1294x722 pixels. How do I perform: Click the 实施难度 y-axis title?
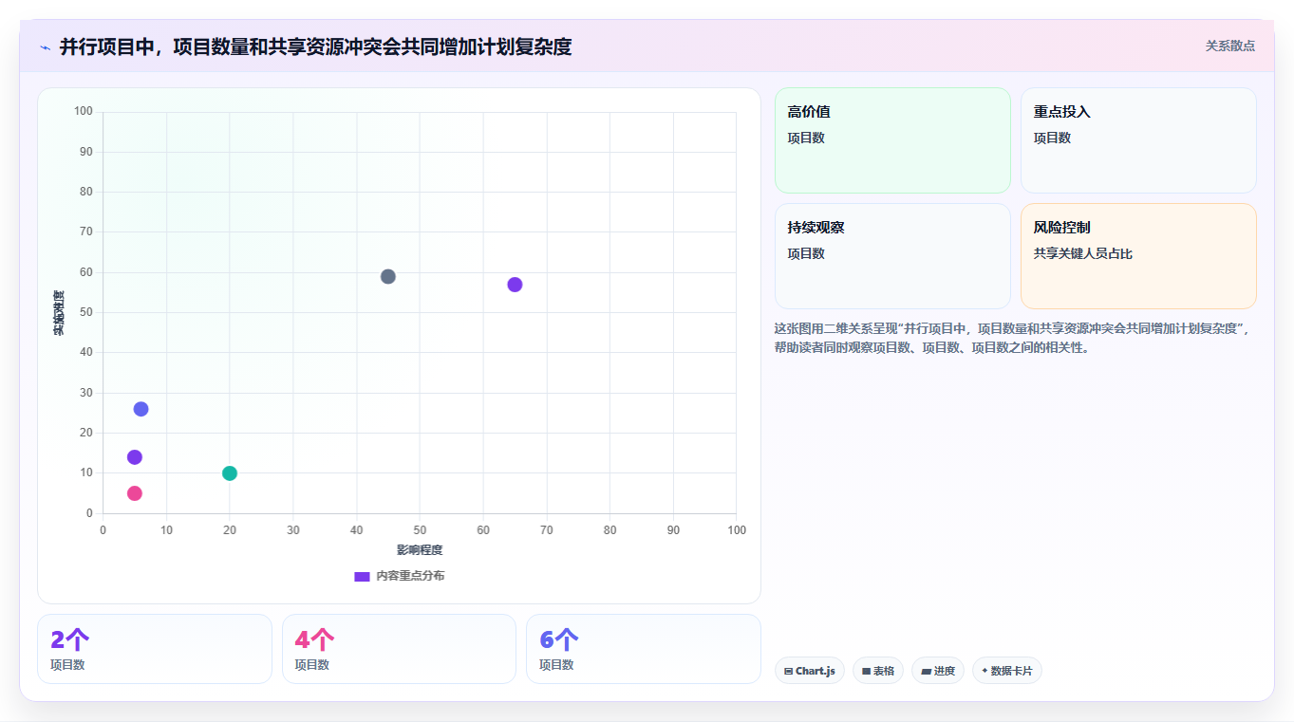(x=59, y=313)
